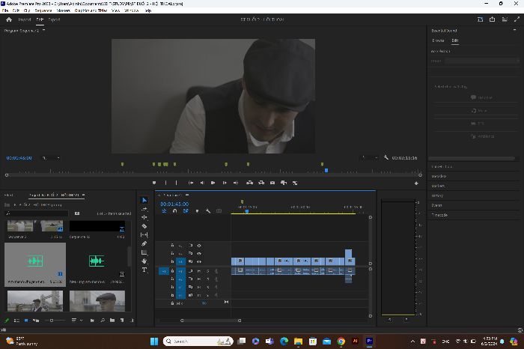Open the Program monitor panel menu

point(43,31)
